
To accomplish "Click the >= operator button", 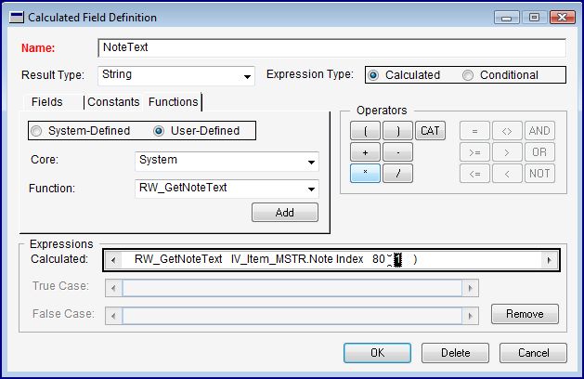I will point(474,152).
